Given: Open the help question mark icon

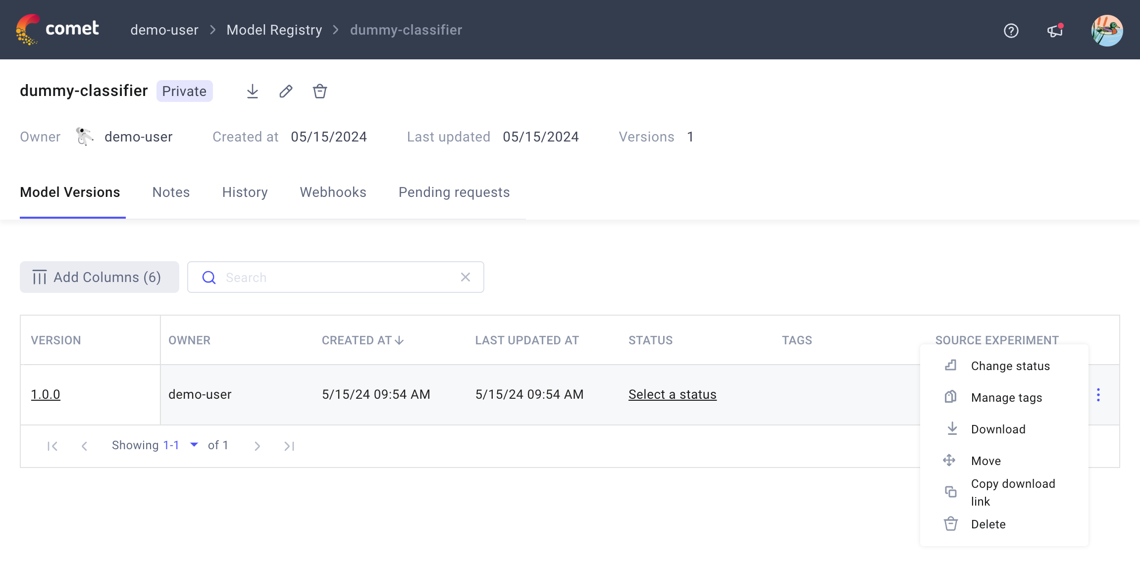Looking at the screenshot, I should (1012, 31).
